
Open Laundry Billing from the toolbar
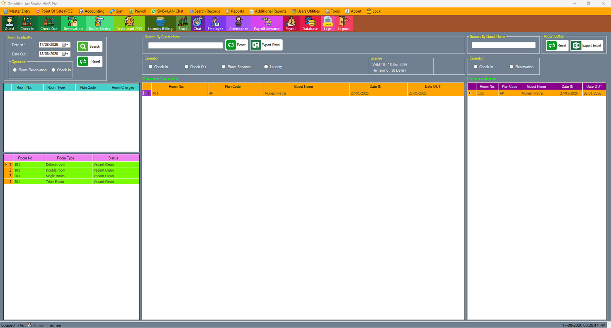tap(160, 23)
